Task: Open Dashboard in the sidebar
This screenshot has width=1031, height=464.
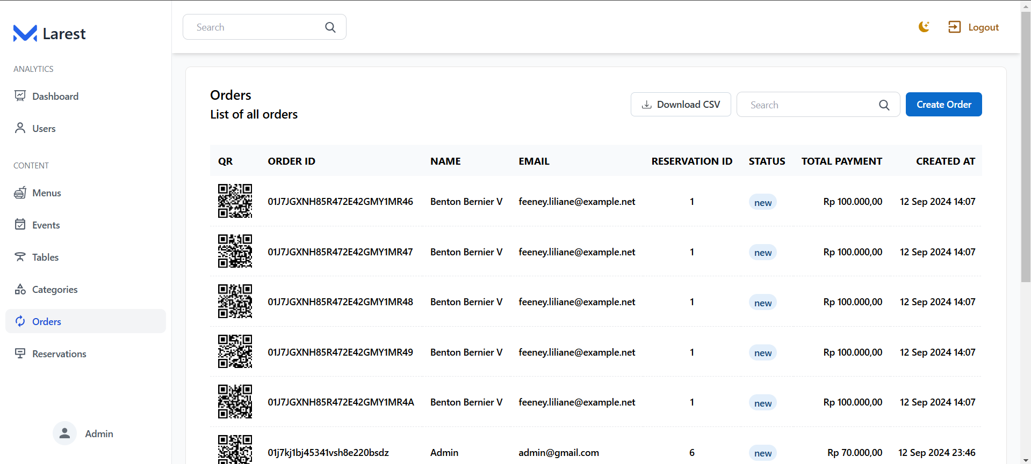Action: coord(55,97)
